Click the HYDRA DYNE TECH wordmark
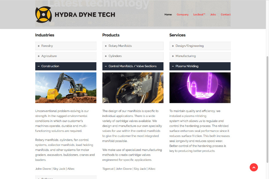Viewport: 269px width, 179px height. pyautogui.click(x=85, y=15)
